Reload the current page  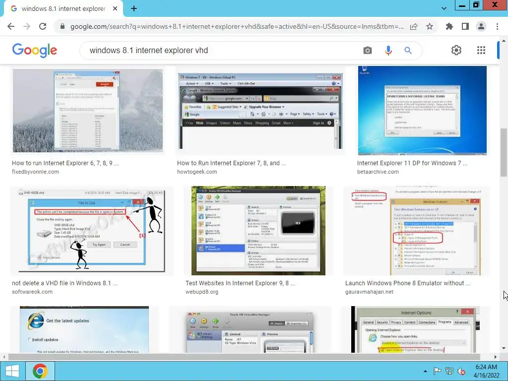(43, 26)
